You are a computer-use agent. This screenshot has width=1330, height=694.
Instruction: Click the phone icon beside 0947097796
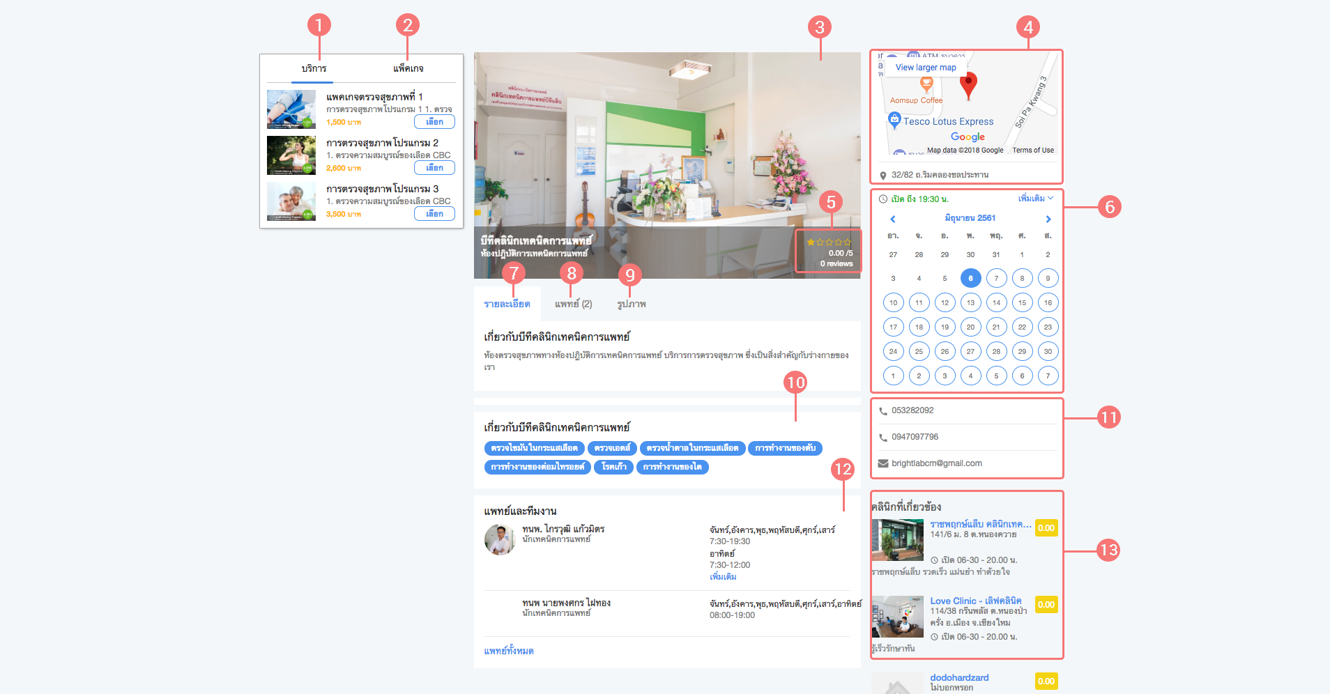[883, 438]
